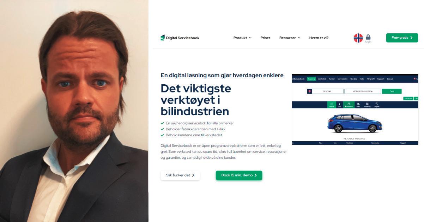Click the Avgifter icon in the demo toolbar
This screenshot has width=424, height=222.
pyautogui.click(x=377, y=105)
